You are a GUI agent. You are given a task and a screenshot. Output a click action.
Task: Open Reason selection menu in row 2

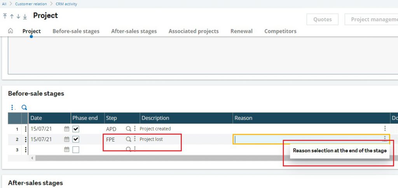385,139
